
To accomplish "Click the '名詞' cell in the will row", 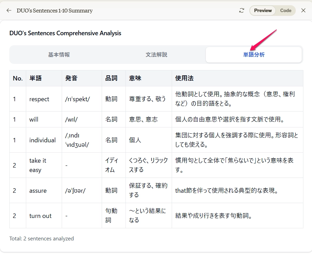I will pyautogui.click(x=111, y=120).
